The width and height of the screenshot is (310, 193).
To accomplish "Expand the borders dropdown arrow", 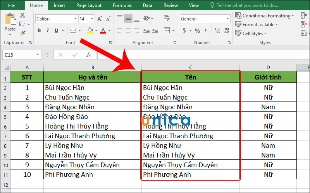I will pyautogui.click(x=79, y=30).
